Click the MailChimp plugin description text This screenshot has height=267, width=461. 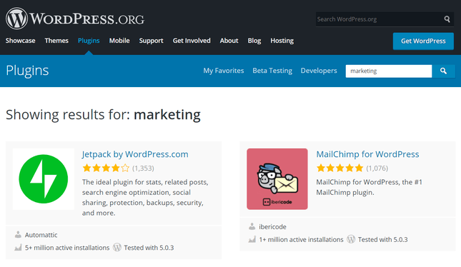point(370,187)
